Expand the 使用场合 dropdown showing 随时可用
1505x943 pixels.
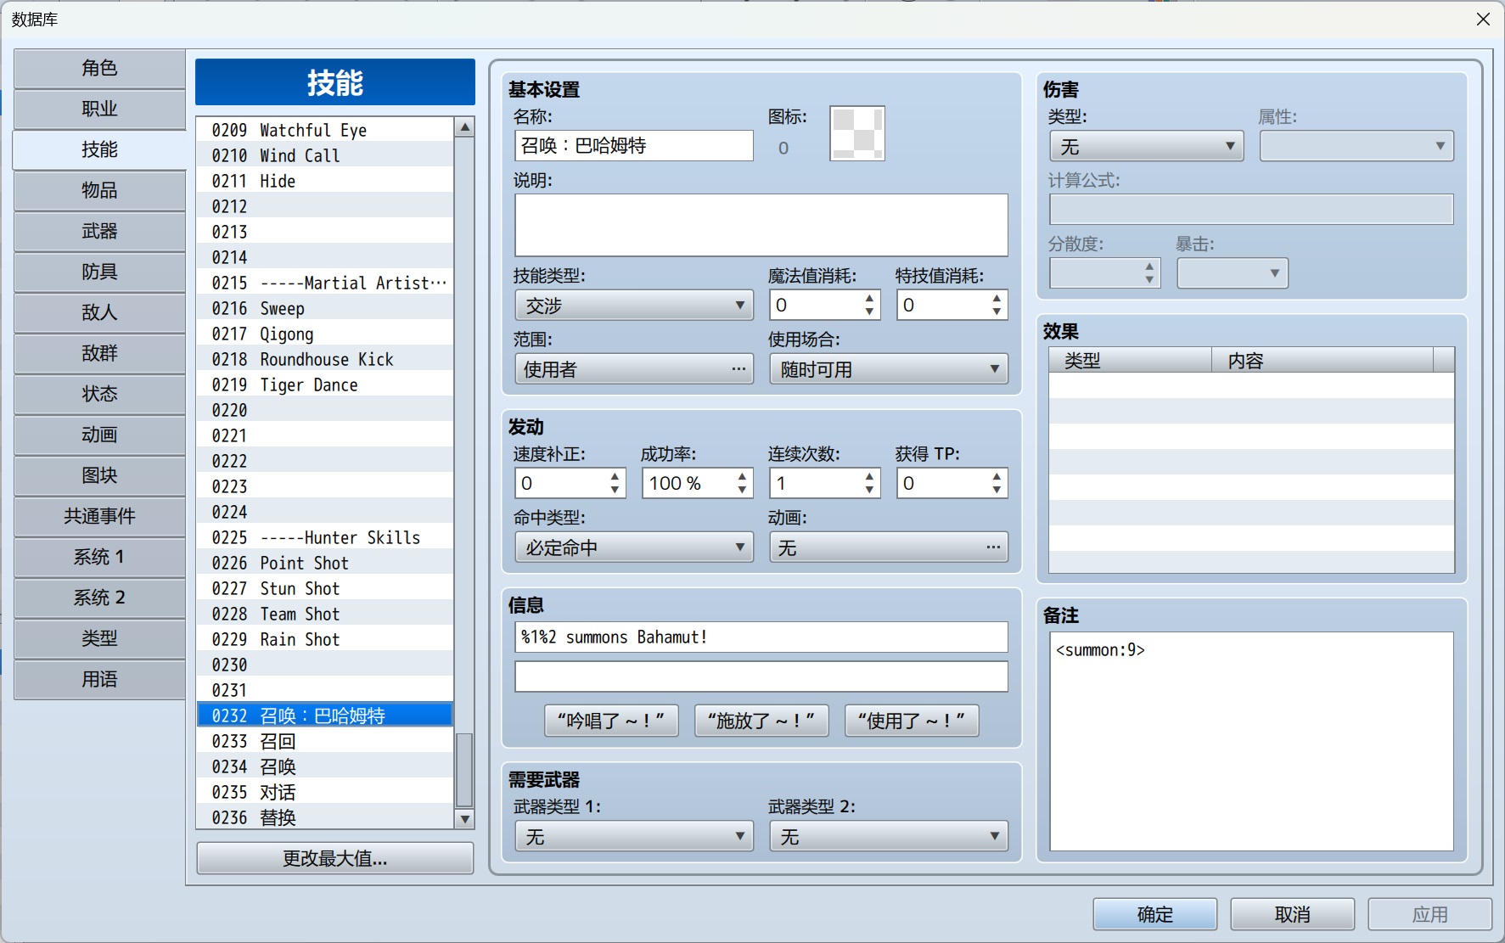coord(888,369)
